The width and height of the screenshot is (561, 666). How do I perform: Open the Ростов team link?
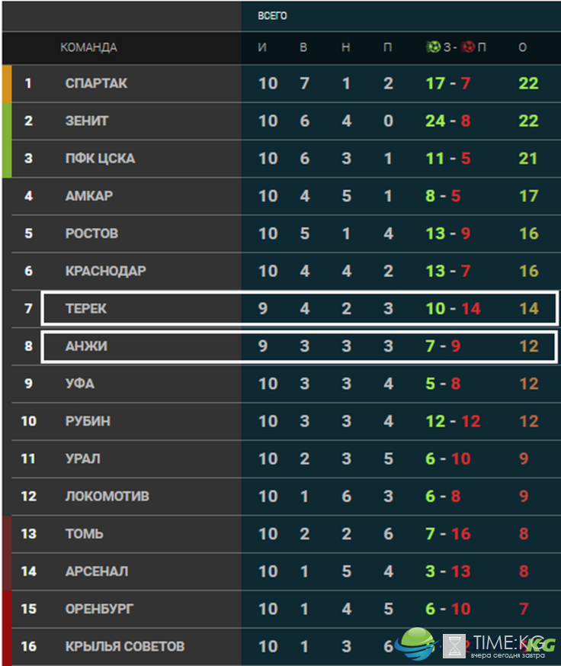click(91, 233)
